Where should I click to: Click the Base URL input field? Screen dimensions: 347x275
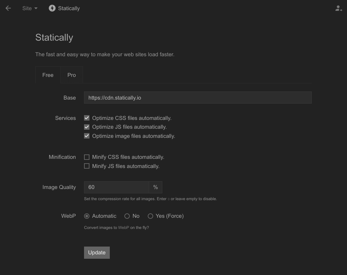[x=198, y=98]
